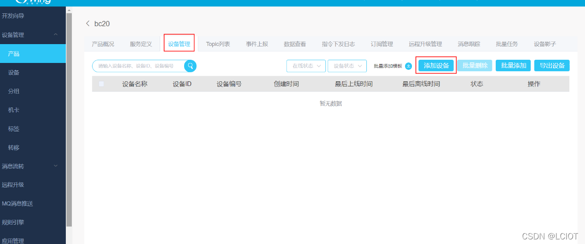This screenshot has height=244, width=585.
Task: Switch to the 指令下发日志 tab
Action: (338, 44)
